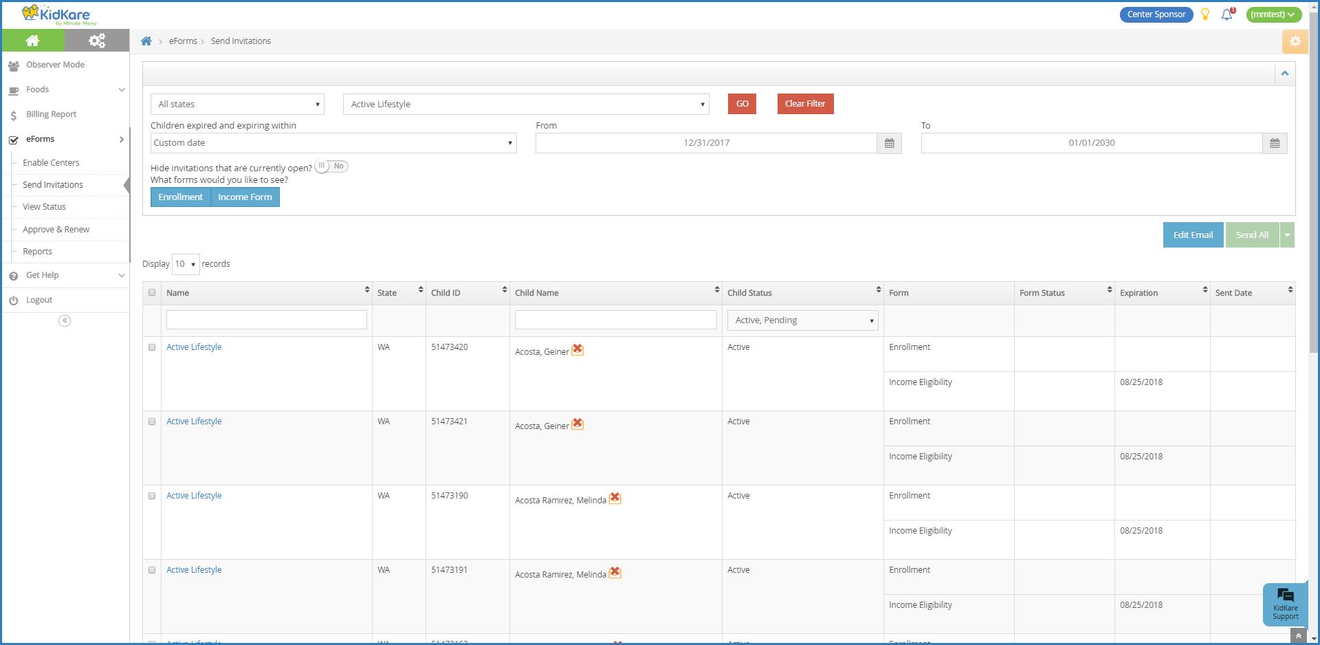Click the To date field 01/01/2030

1092,143
